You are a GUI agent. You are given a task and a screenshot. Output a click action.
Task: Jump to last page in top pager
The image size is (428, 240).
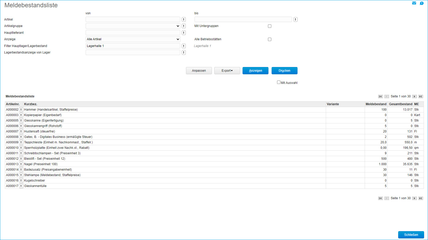click(x=421, y=96)
